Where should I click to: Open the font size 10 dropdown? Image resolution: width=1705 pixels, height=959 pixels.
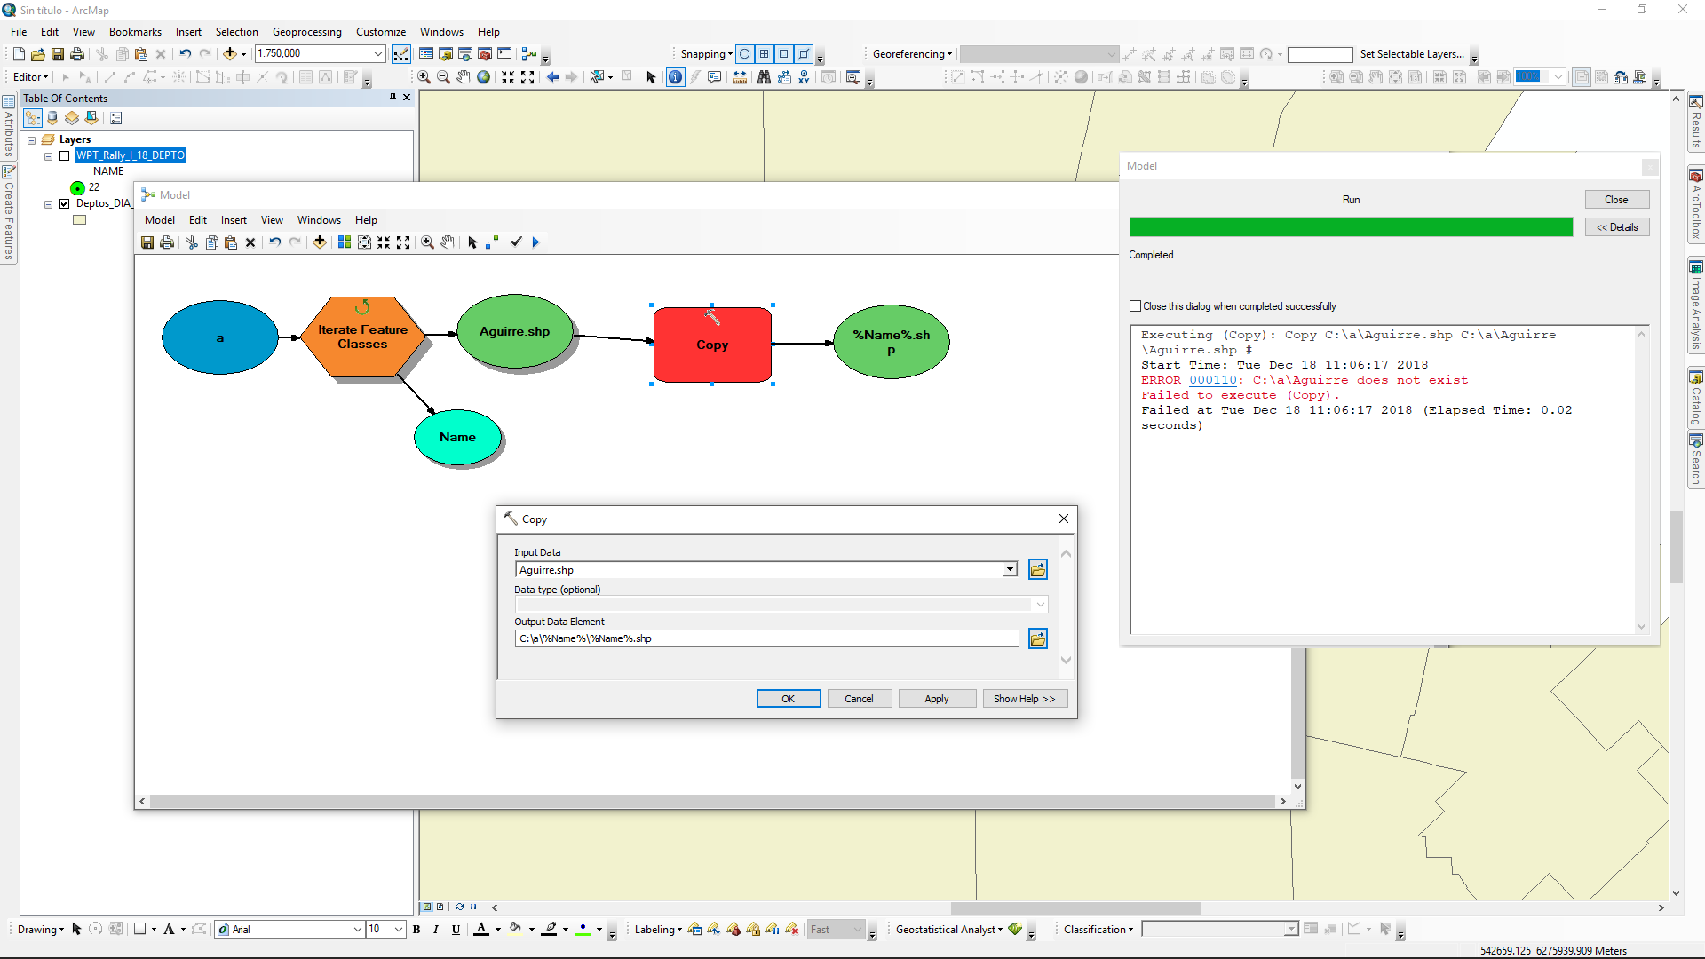tap(400, 930)
